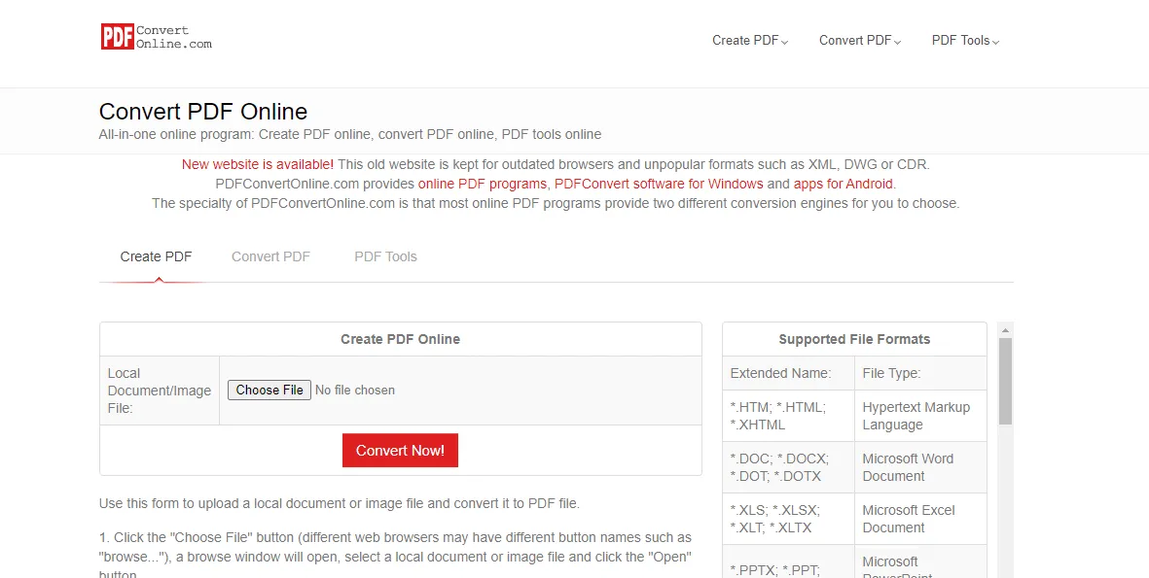Click the Hypertext Markup Language table row
Image resolution: width=1149 pixels, height=578 pixels.
pyautogui.click(x=854, y=416)
